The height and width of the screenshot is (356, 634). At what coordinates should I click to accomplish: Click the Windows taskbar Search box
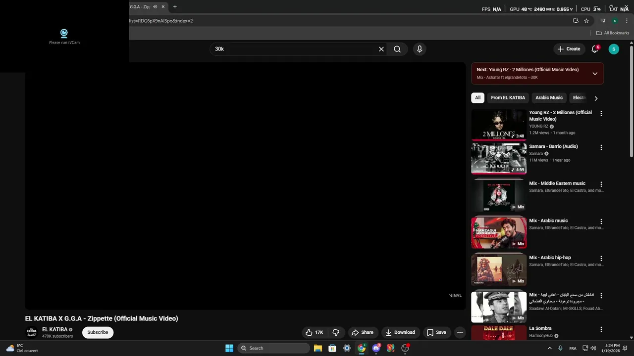(273, 348)
